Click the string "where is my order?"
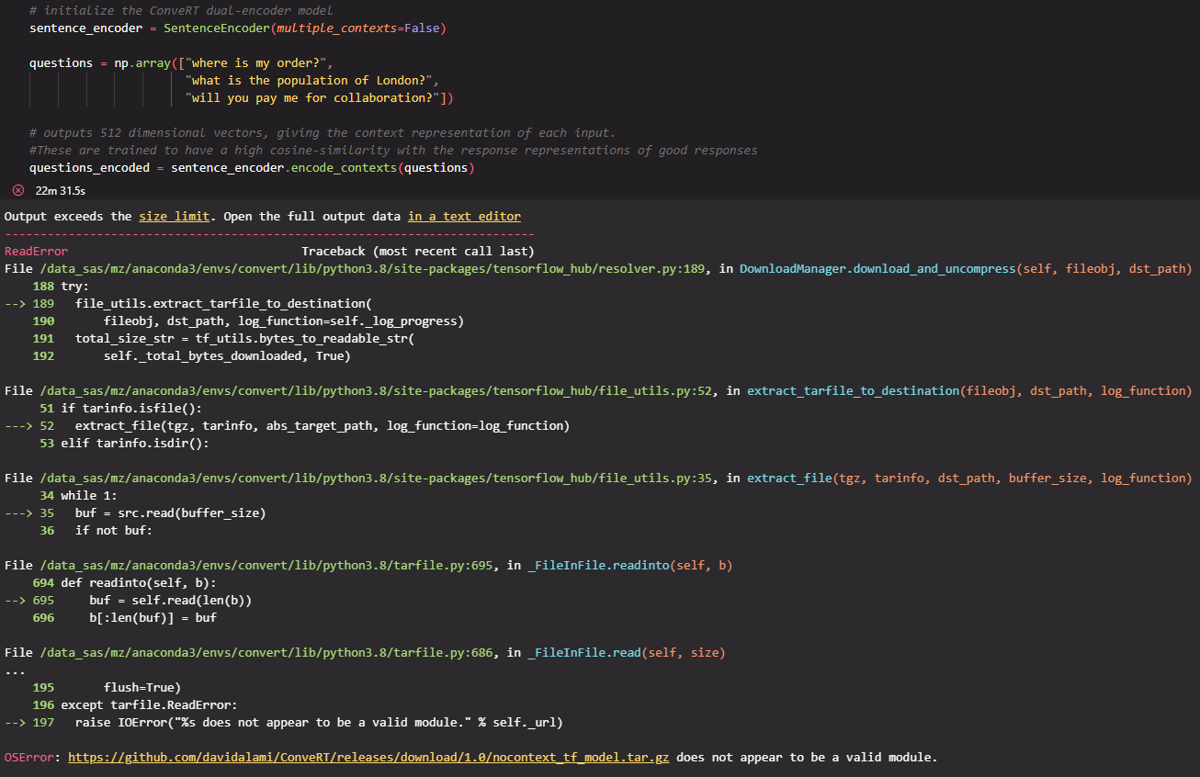This screenshot has height=777, width=1200. (255, 63)
